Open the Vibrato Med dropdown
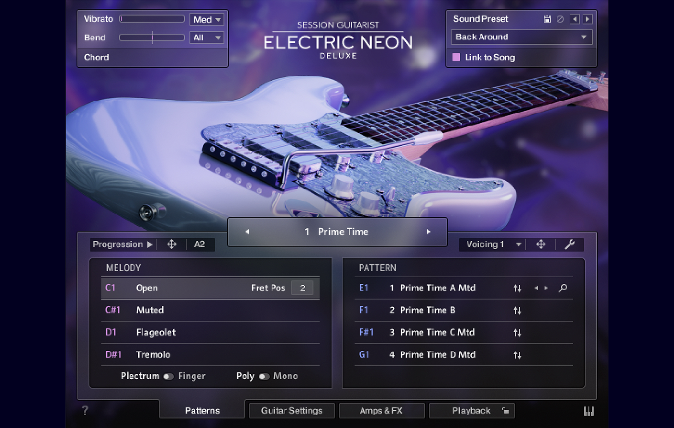The image size is (674, 428). (207, 20)
